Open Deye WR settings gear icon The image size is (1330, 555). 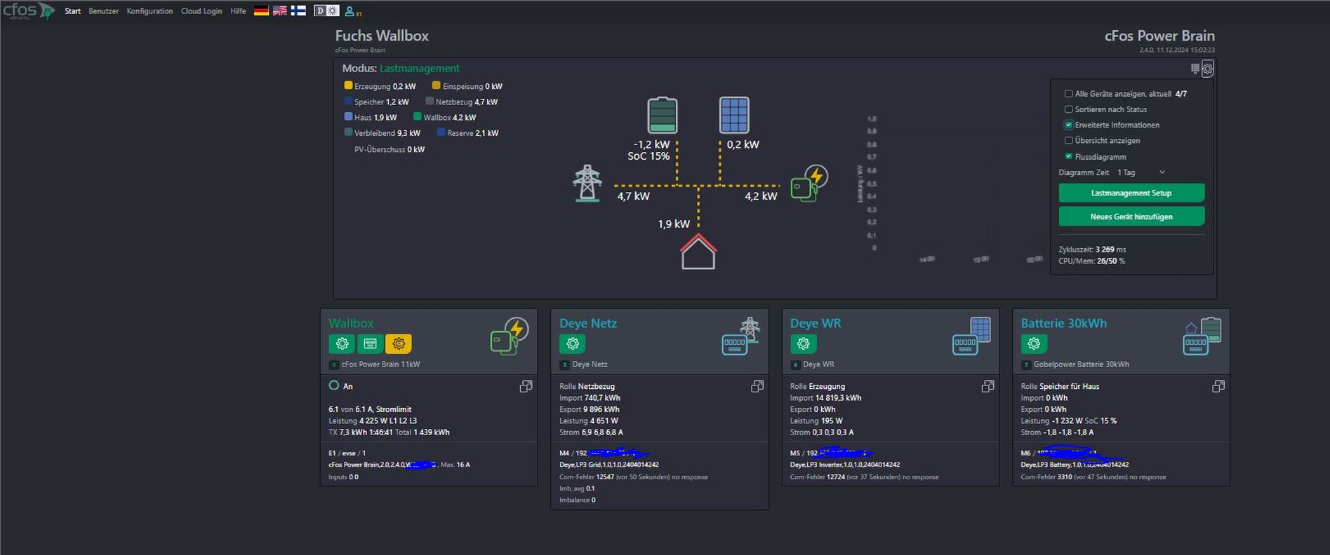coord(804,343)
